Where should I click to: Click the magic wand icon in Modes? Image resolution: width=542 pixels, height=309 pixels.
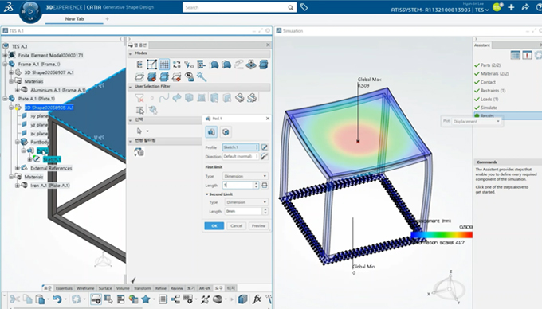pos(202,76)
